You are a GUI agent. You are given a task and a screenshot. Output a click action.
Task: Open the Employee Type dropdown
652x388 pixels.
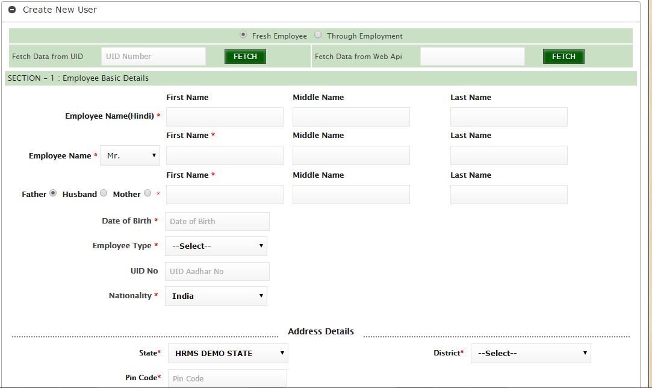pyautogui.click(x=216, y=246)
